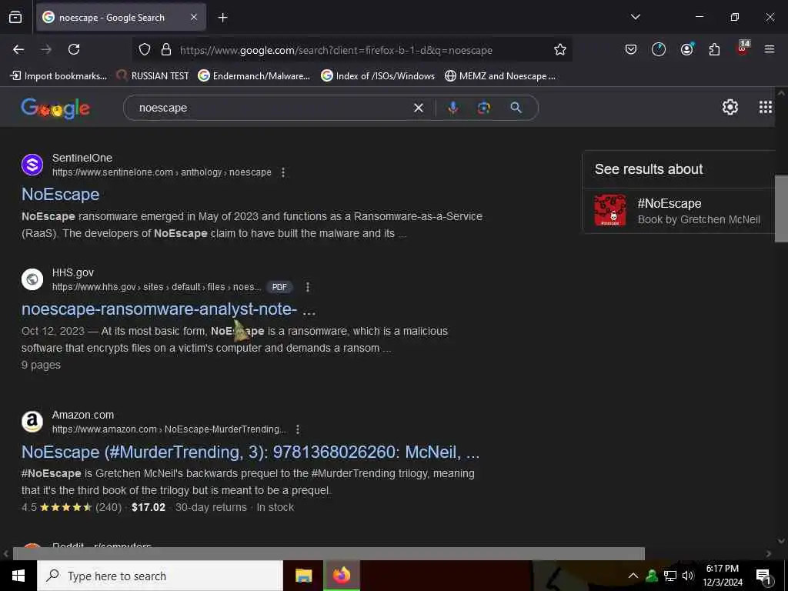Open File Explorer from taskbar
This screenshot has width=788, height=591.
[303, 576]
